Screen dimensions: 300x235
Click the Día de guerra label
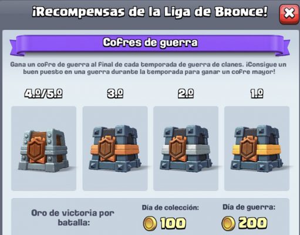click(249, 207)
